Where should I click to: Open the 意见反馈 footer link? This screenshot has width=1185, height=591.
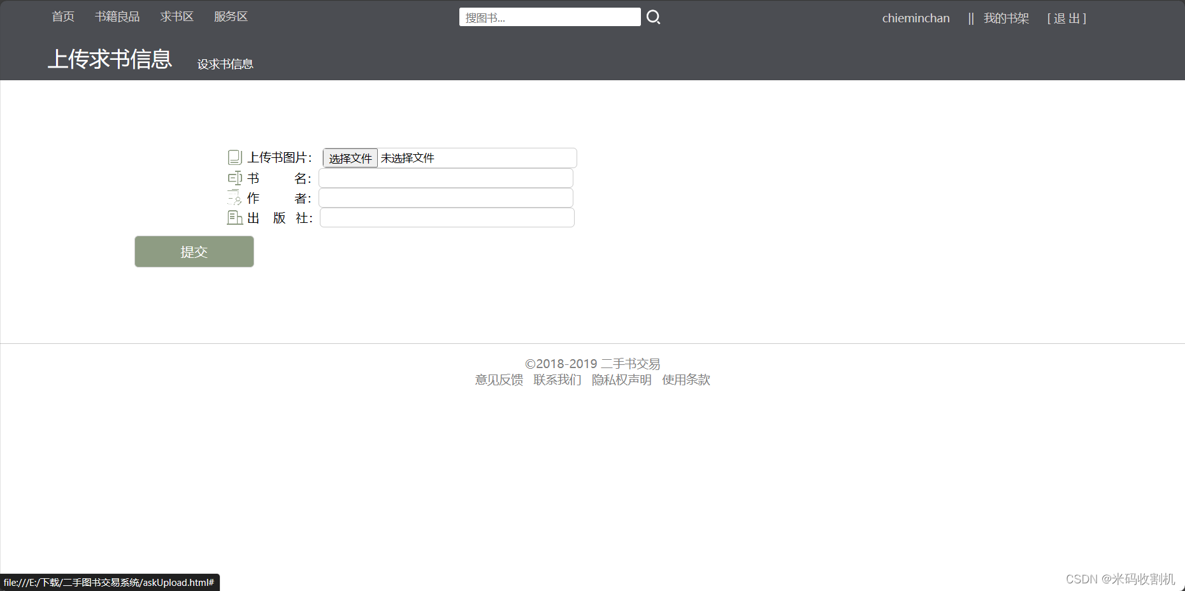point(499,380)
